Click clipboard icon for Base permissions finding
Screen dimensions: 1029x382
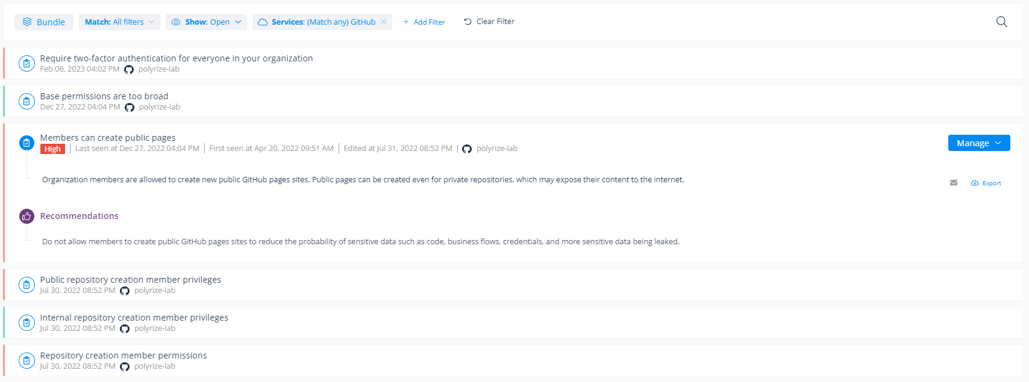(x=27, y=101)
